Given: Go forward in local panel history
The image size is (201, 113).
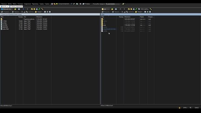Looking at the screenshot, I should click(x=27, y=9).
